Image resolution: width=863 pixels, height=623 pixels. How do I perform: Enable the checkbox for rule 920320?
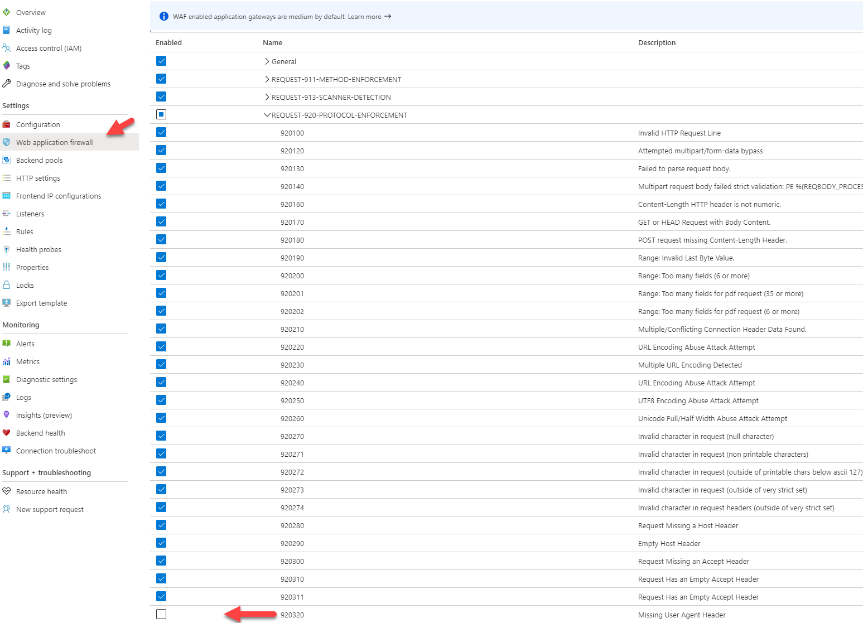[161, 614]
